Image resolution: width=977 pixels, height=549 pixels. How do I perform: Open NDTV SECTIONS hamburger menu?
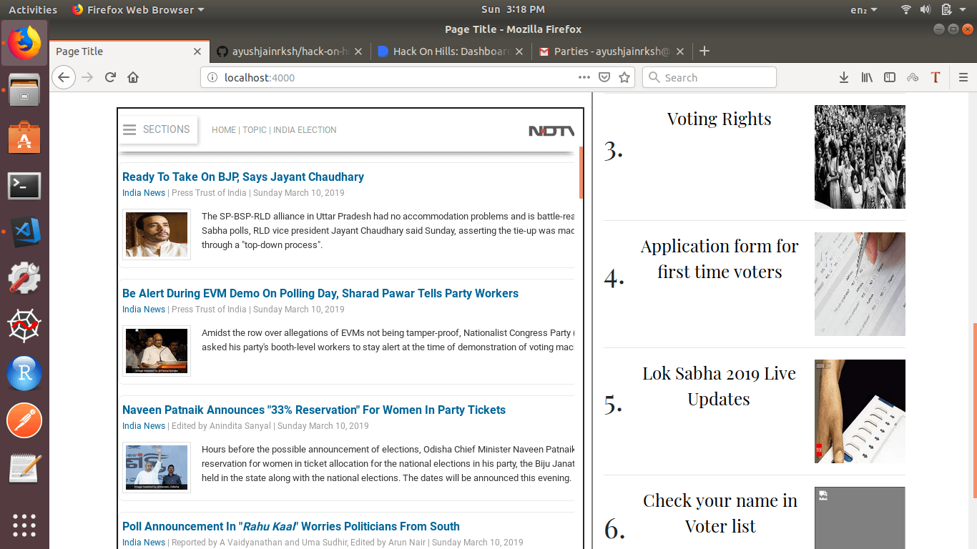click(157, 129)
